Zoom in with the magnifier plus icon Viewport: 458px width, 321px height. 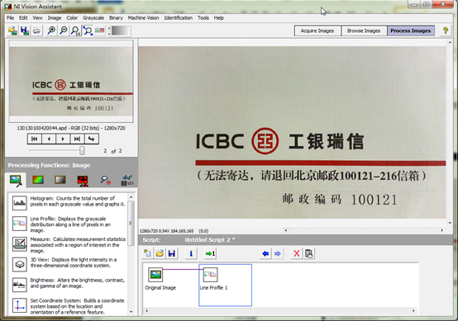point(51,31)
